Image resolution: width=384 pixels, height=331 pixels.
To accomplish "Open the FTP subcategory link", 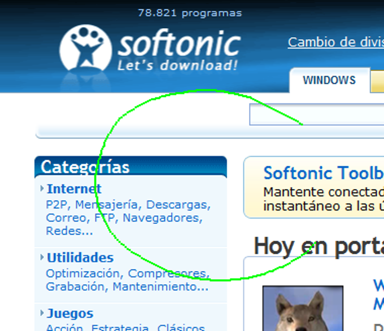I will click(x=105, y=218).
